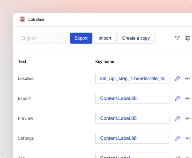192x158 pixels.
Task: Click the Lokalise title in the header
Action: click(36, 19)
